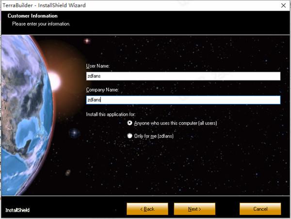Cancel the TerraBuilder installation
This screenshot has height=219, width=291.
(x=260, y=209)
